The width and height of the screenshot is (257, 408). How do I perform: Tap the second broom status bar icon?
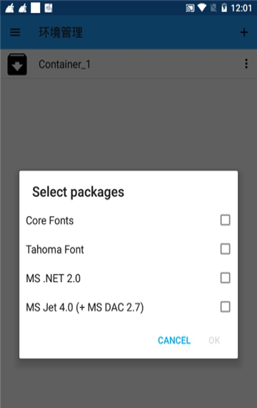pos(23,8)
